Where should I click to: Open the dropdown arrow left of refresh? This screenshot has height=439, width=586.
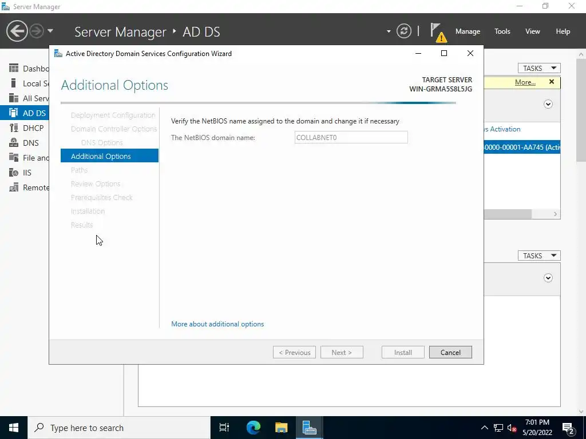(389, 31)
